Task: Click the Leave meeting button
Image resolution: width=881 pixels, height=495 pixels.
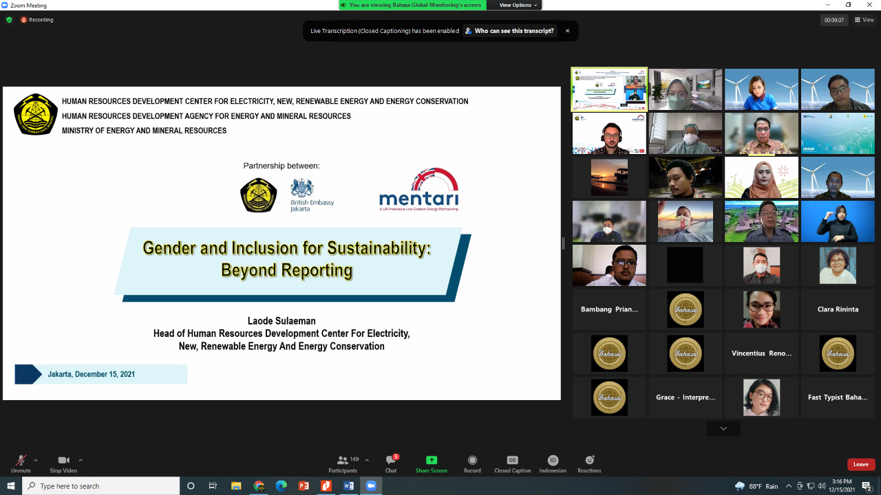Action: click(x=861, y=464)
